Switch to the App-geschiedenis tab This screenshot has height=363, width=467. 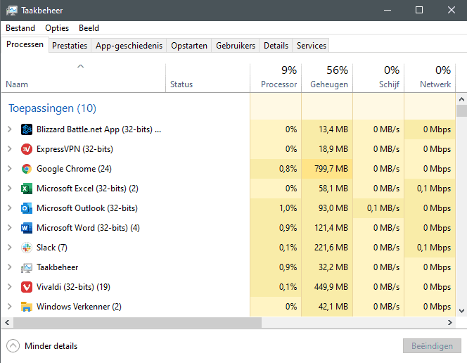coord(129,46)
